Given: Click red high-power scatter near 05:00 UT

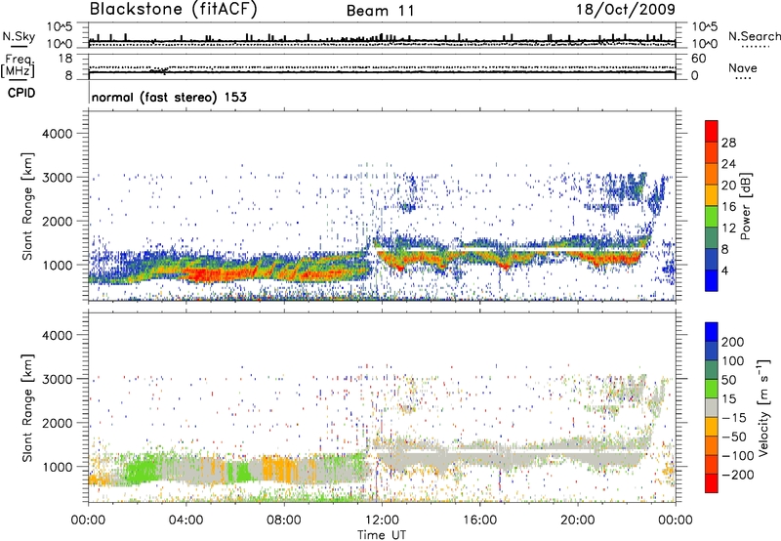Looking at the screenshot, I should pyautogui.click(x=207, y=274).
